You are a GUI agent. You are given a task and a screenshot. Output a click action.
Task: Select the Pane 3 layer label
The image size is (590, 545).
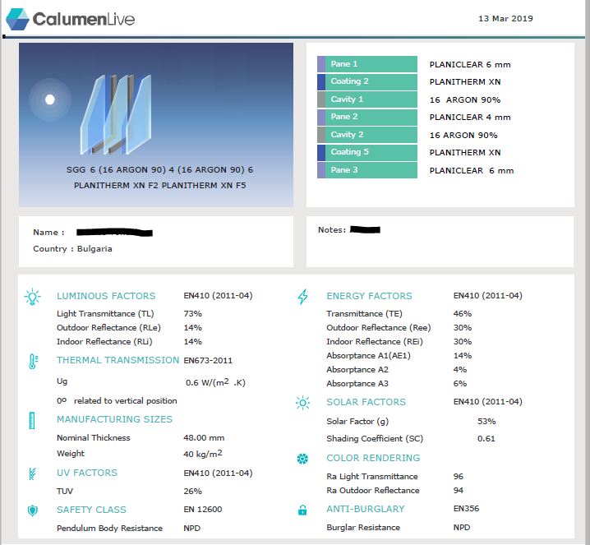(x=372, y=170)
